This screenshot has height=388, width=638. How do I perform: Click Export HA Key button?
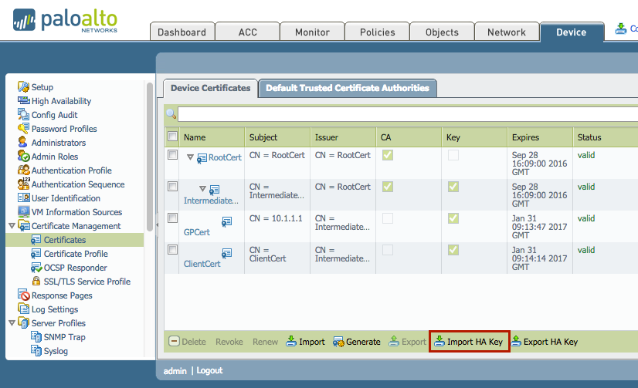tap(545, 342)
